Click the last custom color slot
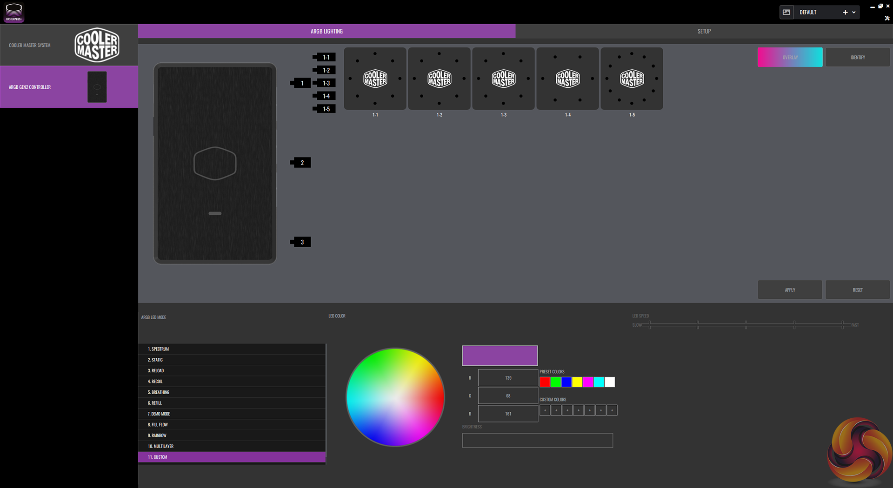This screenshot has height=488, width=893. coord(612,410)
